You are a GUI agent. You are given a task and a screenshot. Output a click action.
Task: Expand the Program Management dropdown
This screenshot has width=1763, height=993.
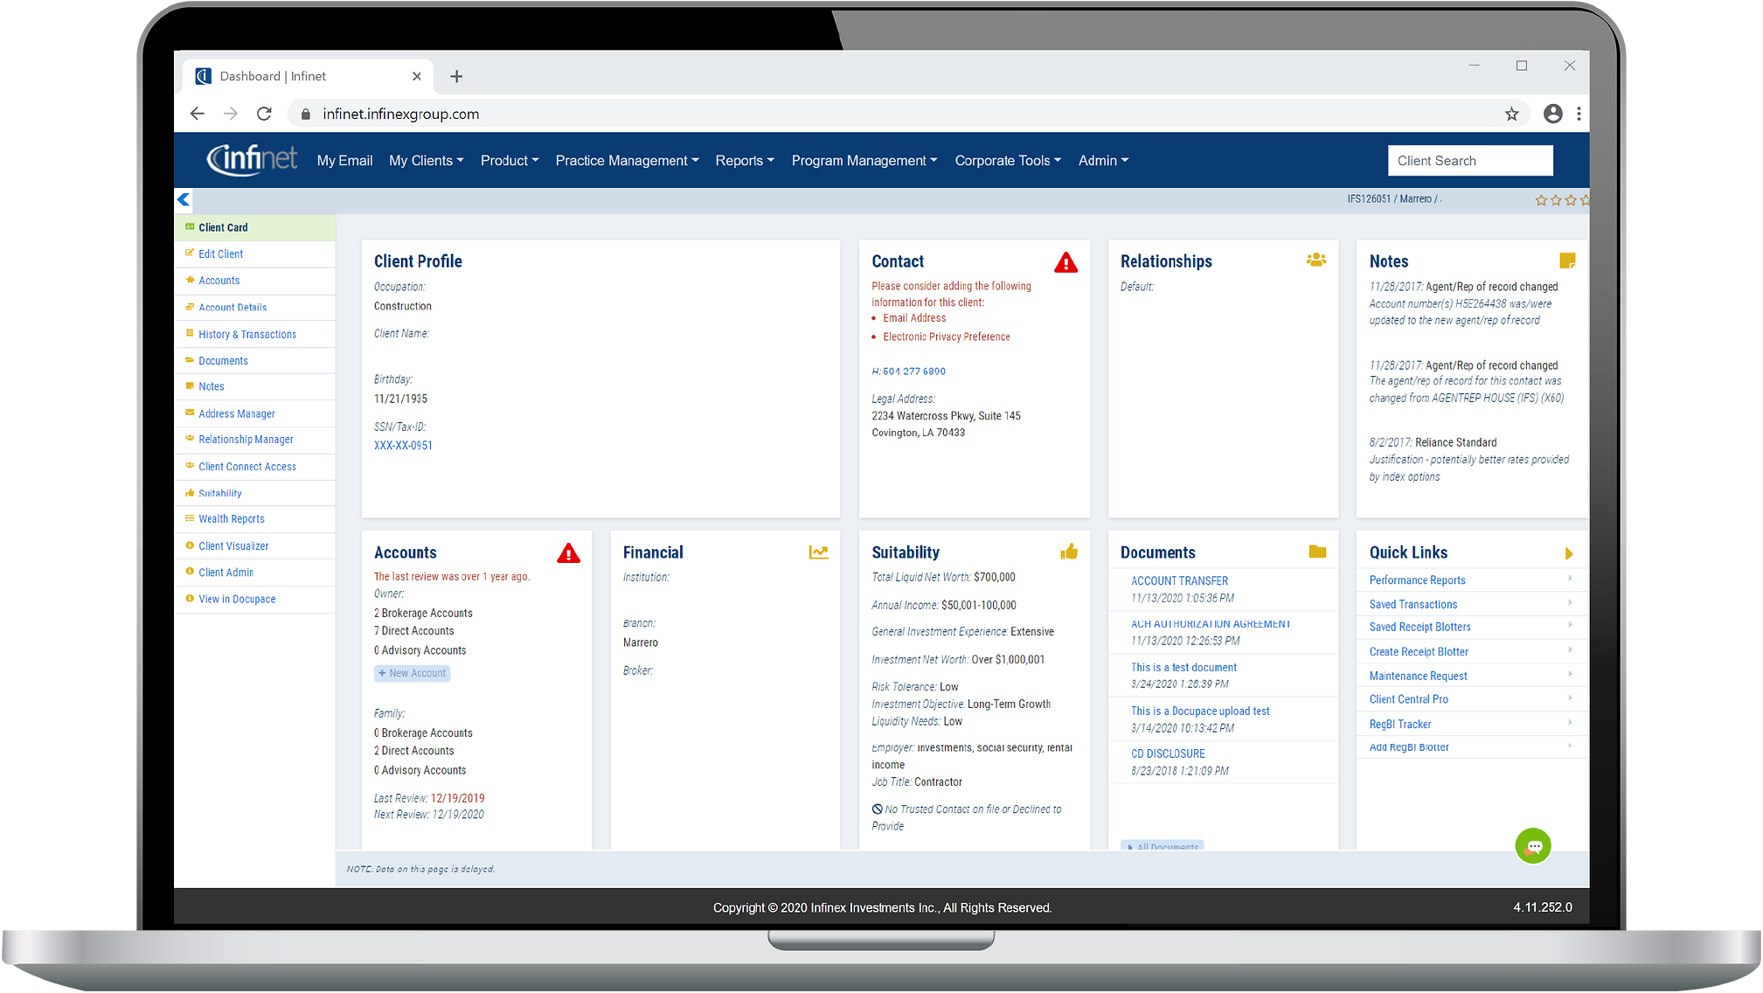click(x=864, y=161)
